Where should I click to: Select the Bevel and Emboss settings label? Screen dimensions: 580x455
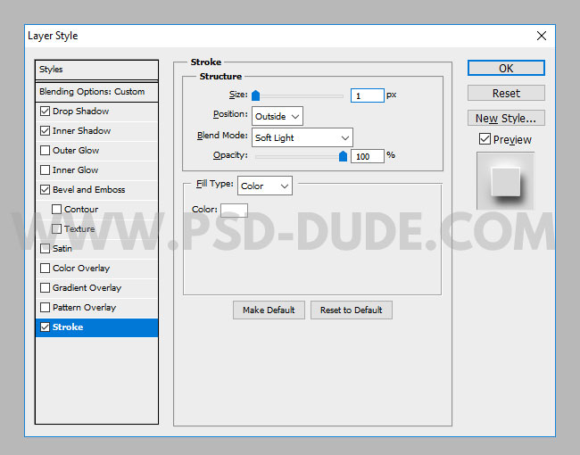point(88,189)
